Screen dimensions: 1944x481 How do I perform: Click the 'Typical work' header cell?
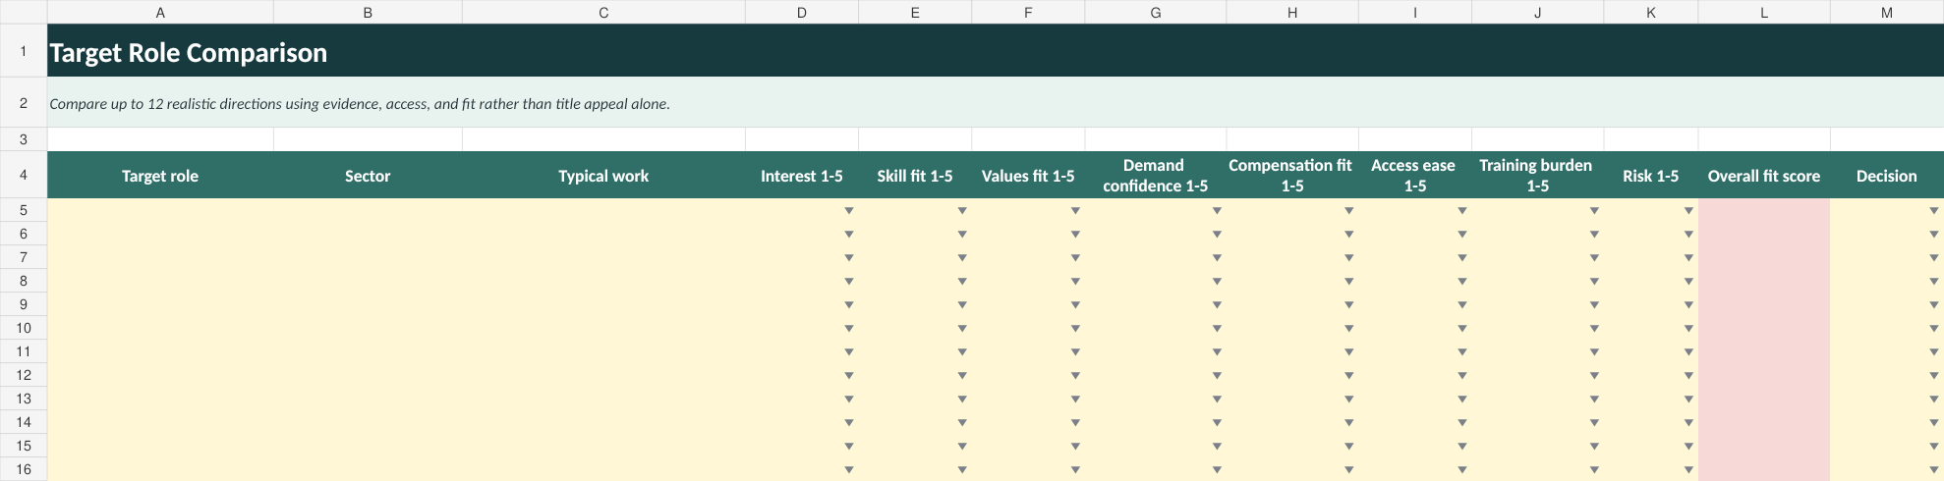click(603, 176)
